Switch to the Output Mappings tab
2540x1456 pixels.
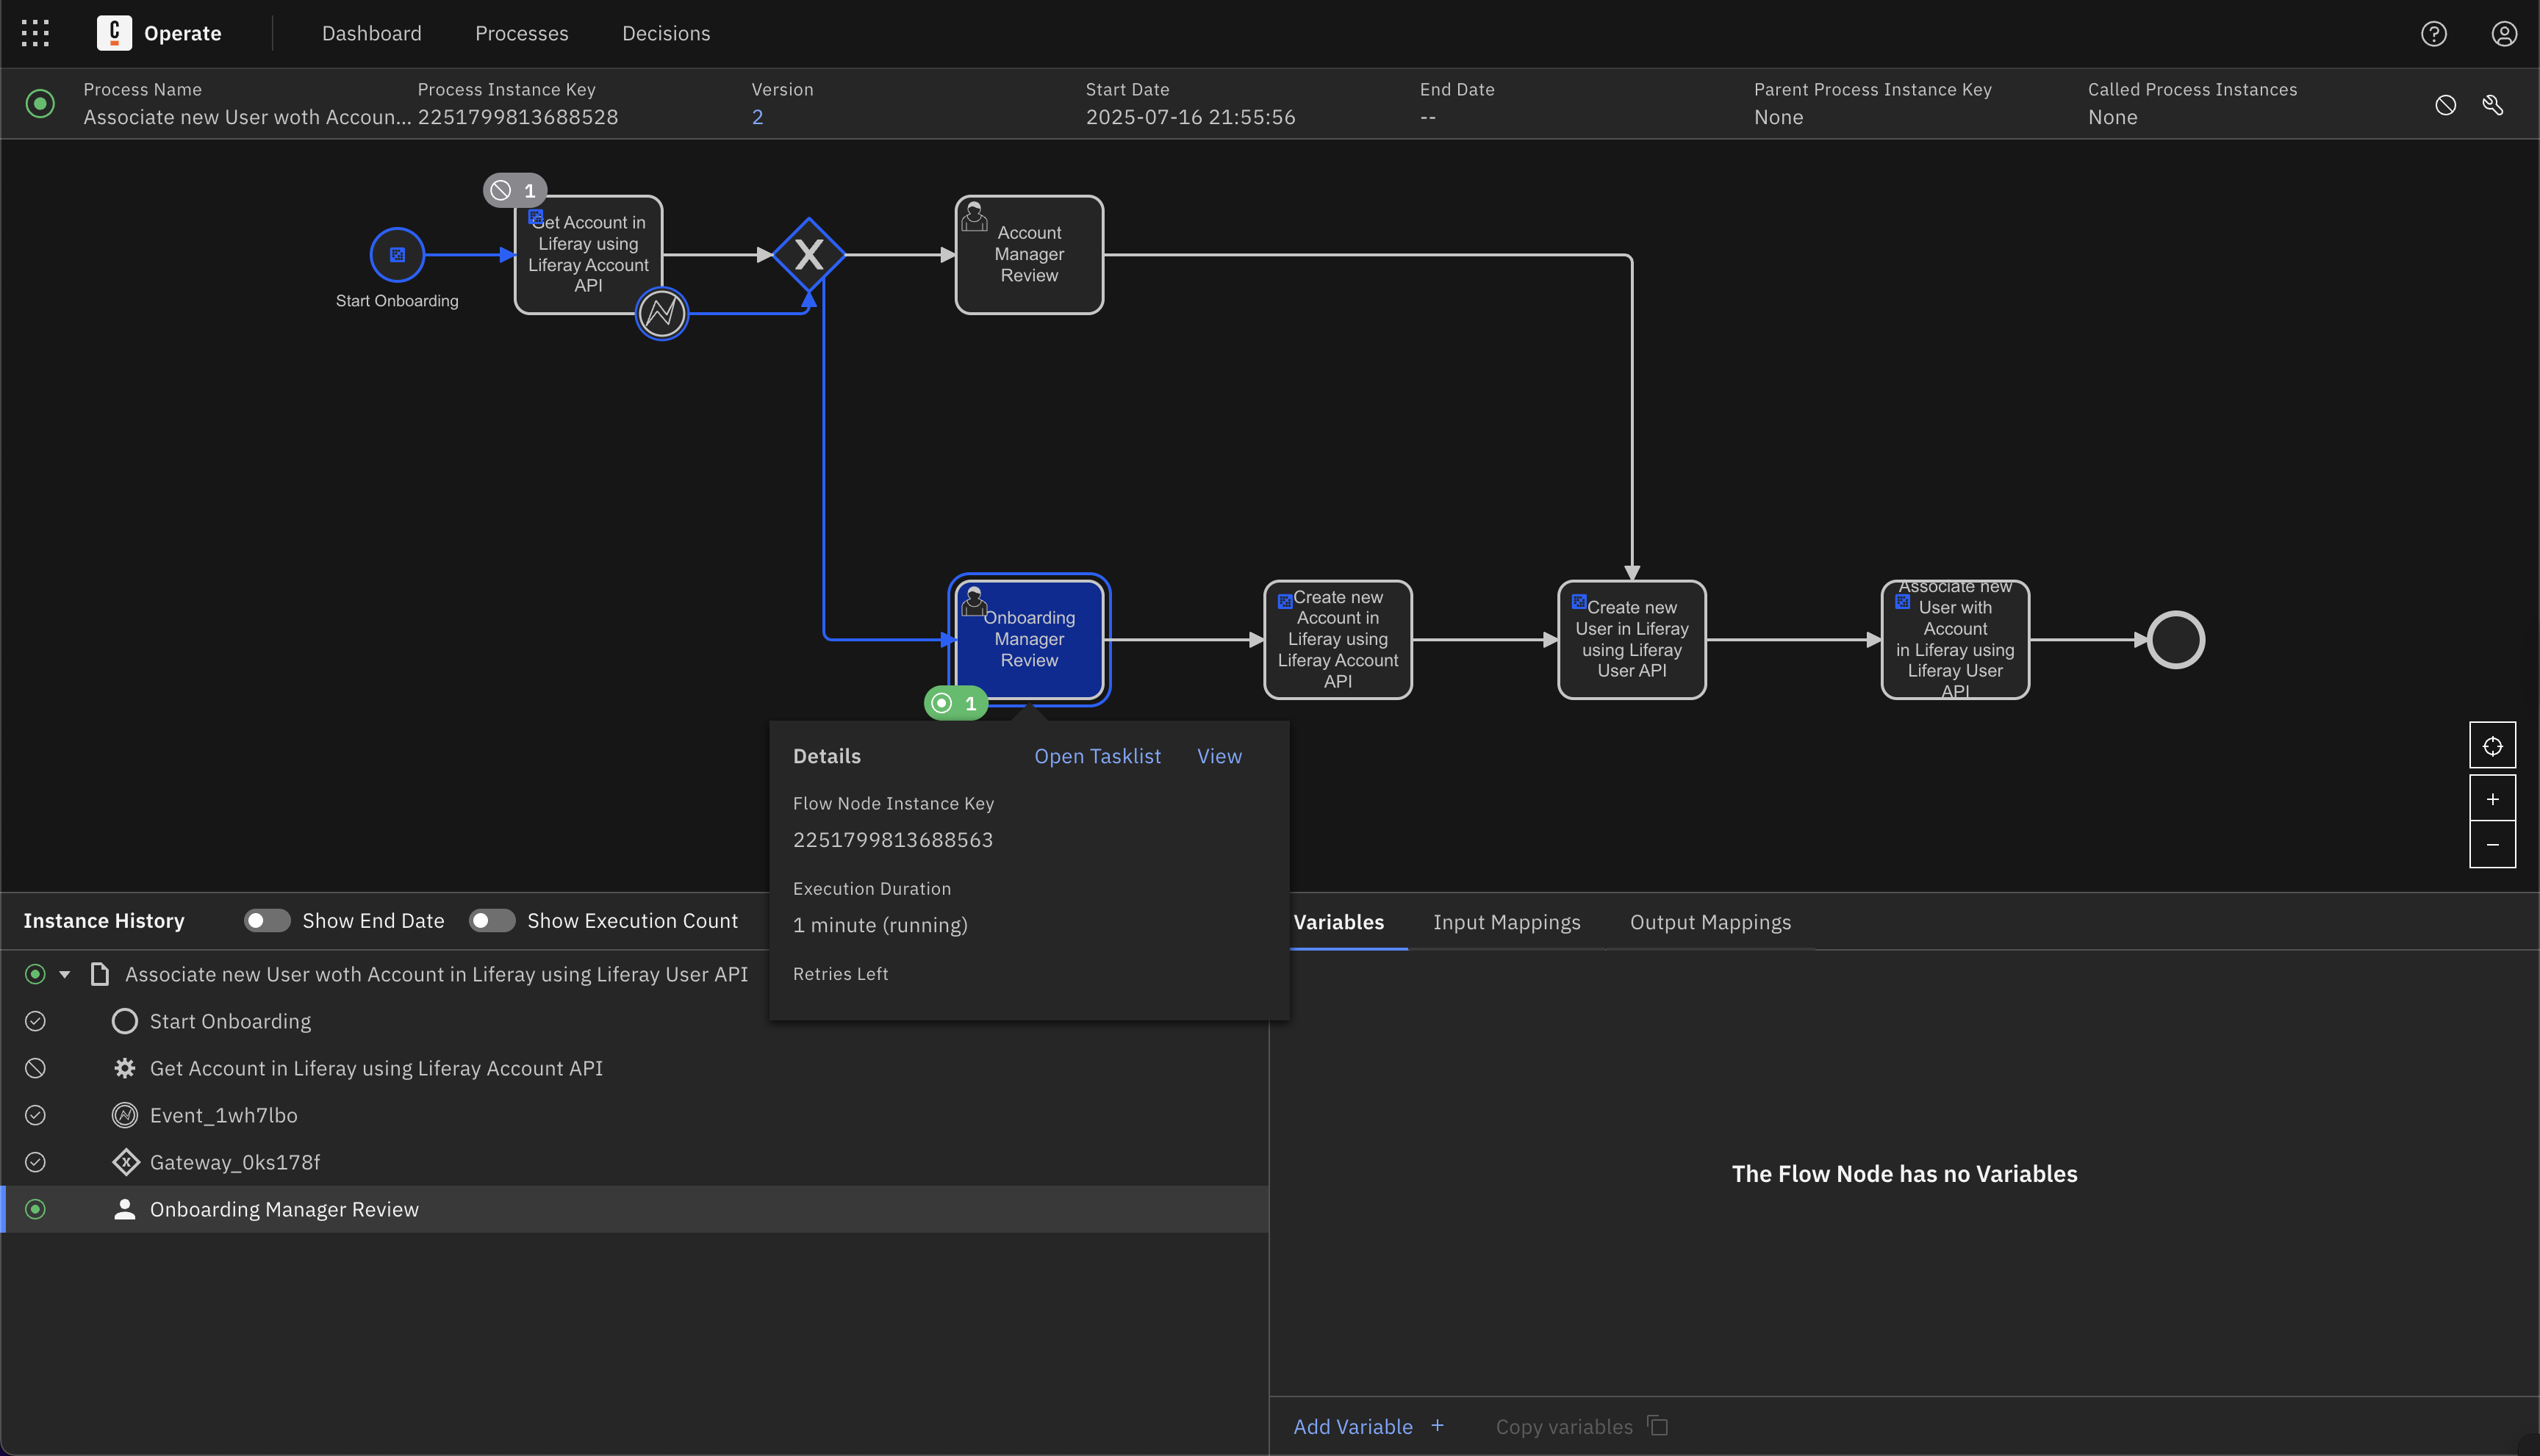pos(1711,922)
